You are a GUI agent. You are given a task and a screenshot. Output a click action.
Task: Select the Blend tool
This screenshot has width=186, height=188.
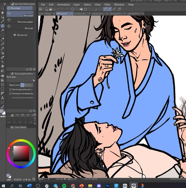tap(2, 71)
